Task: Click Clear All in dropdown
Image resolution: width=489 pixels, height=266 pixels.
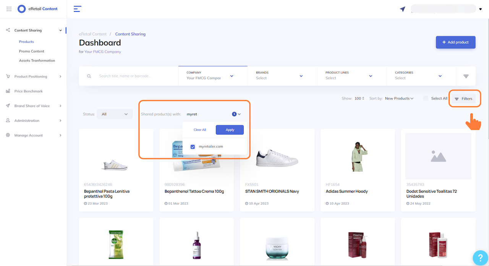Action: 200,130
